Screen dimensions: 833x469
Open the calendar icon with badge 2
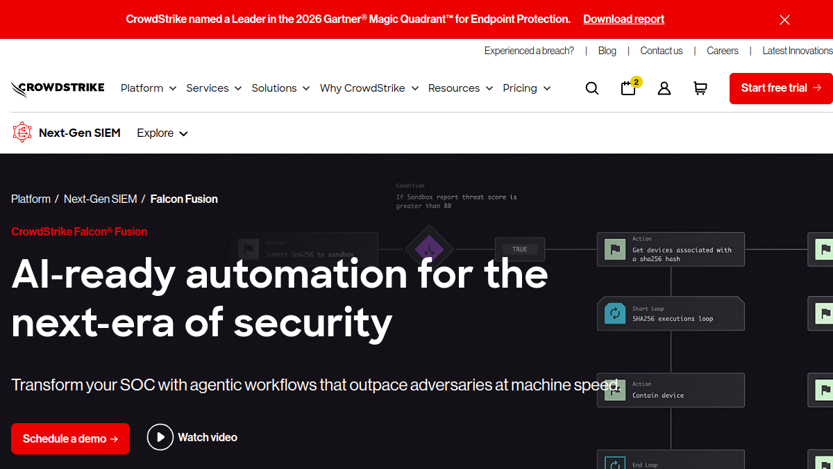pos(629,88)
